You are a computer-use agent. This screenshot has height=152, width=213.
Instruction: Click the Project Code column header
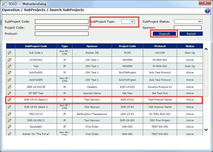tap(127, 46)
